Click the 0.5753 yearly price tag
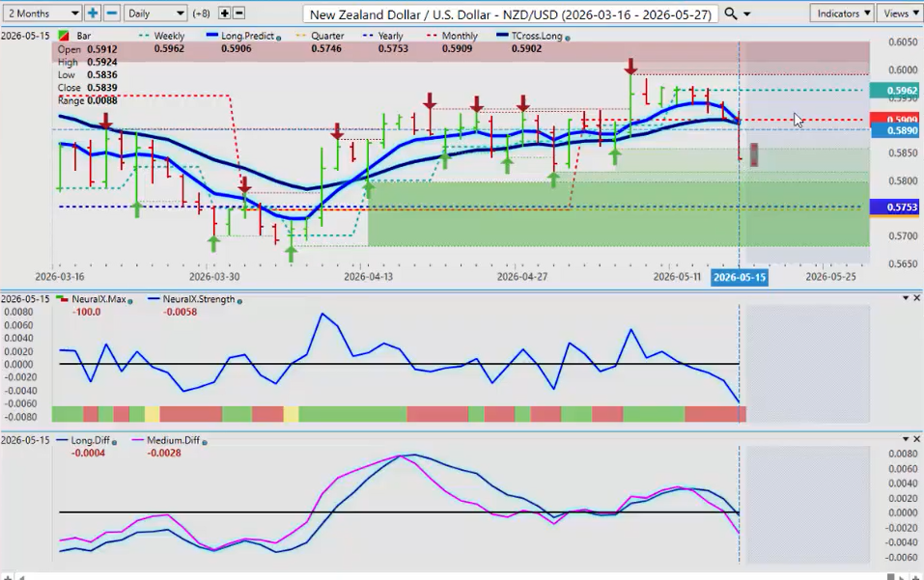 tap(894, 207)
